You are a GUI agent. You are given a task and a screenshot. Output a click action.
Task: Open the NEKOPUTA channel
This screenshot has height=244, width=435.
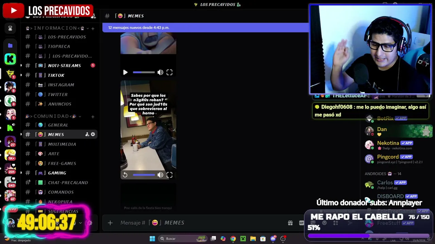click(x=60, y=202)
